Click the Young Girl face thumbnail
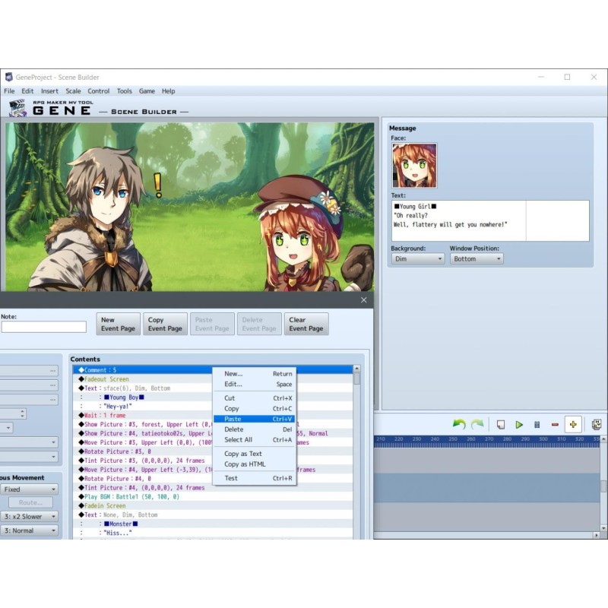Screen dimensions: 608x608 (x=414, y=166)
